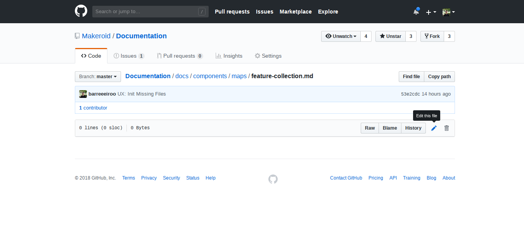Open the new repository plus dropdown
524x243 pixels.
(431, 12)
